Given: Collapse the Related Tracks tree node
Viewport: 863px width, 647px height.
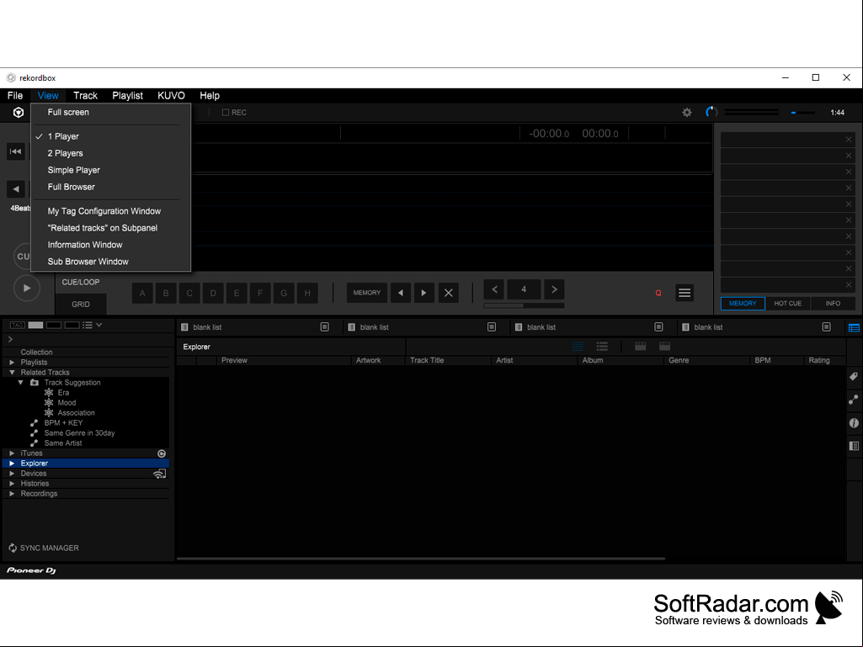Looking at the screenshot, I should 12,373.
